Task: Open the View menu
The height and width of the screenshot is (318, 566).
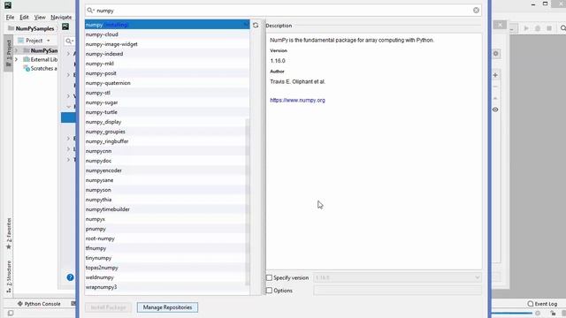Action: tap(40, 18)
